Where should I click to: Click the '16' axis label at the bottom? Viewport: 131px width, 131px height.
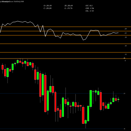124,129
